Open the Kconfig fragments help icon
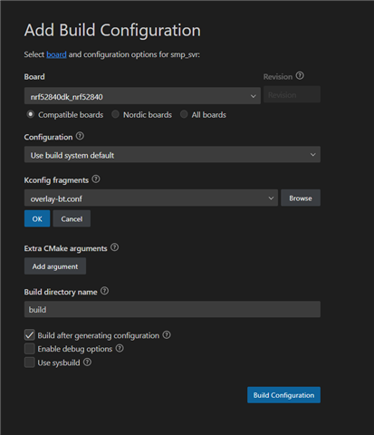374x435 pixels. click(x=96, y=179)
